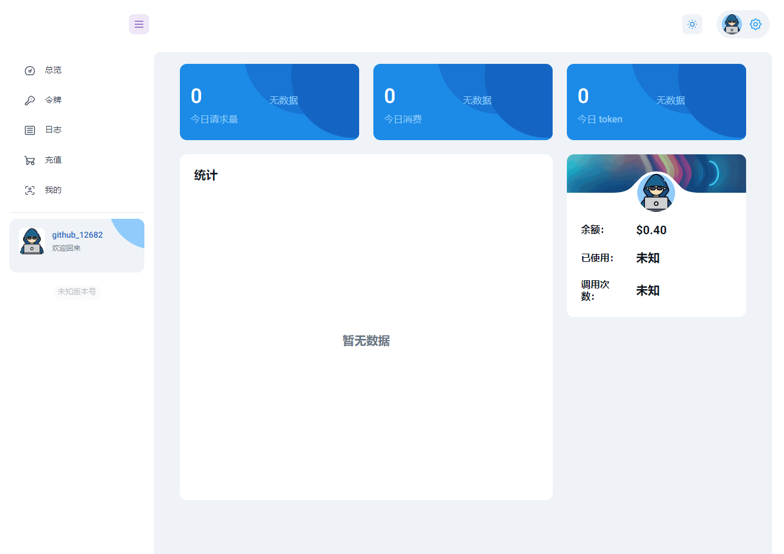Expand the 今日请求量 stats card
The image size is (784, 554).
tap(269, 101)
